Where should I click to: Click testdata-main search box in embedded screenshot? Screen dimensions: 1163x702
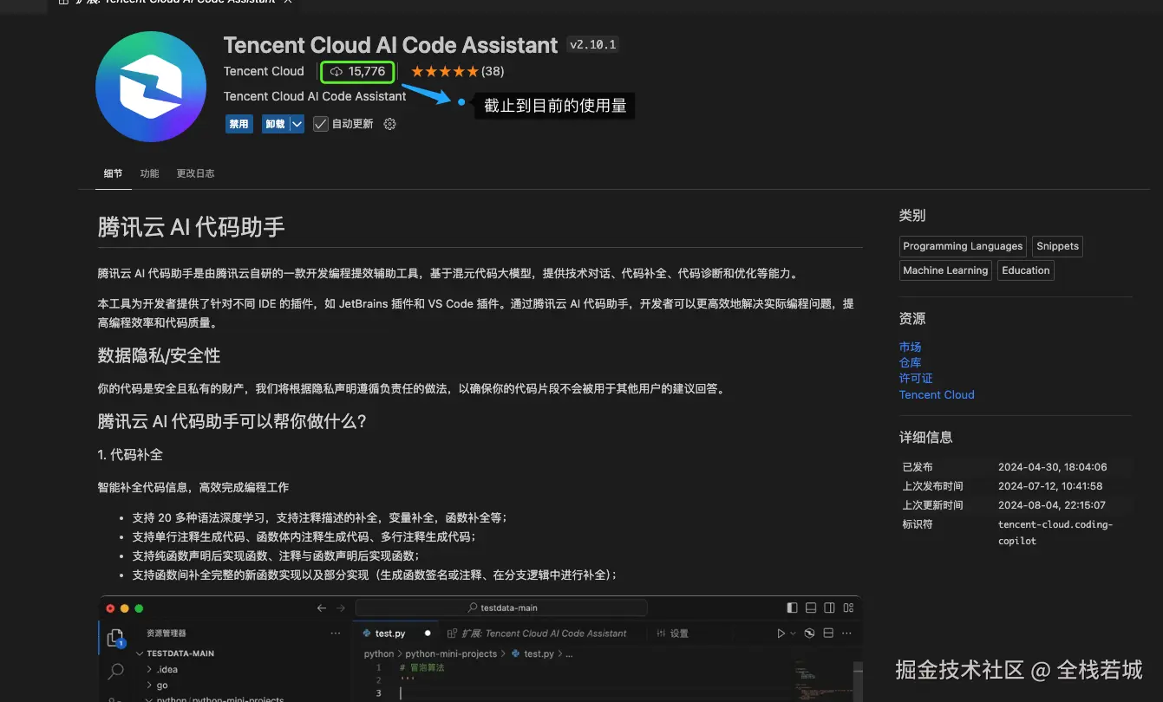pos(501,608)
